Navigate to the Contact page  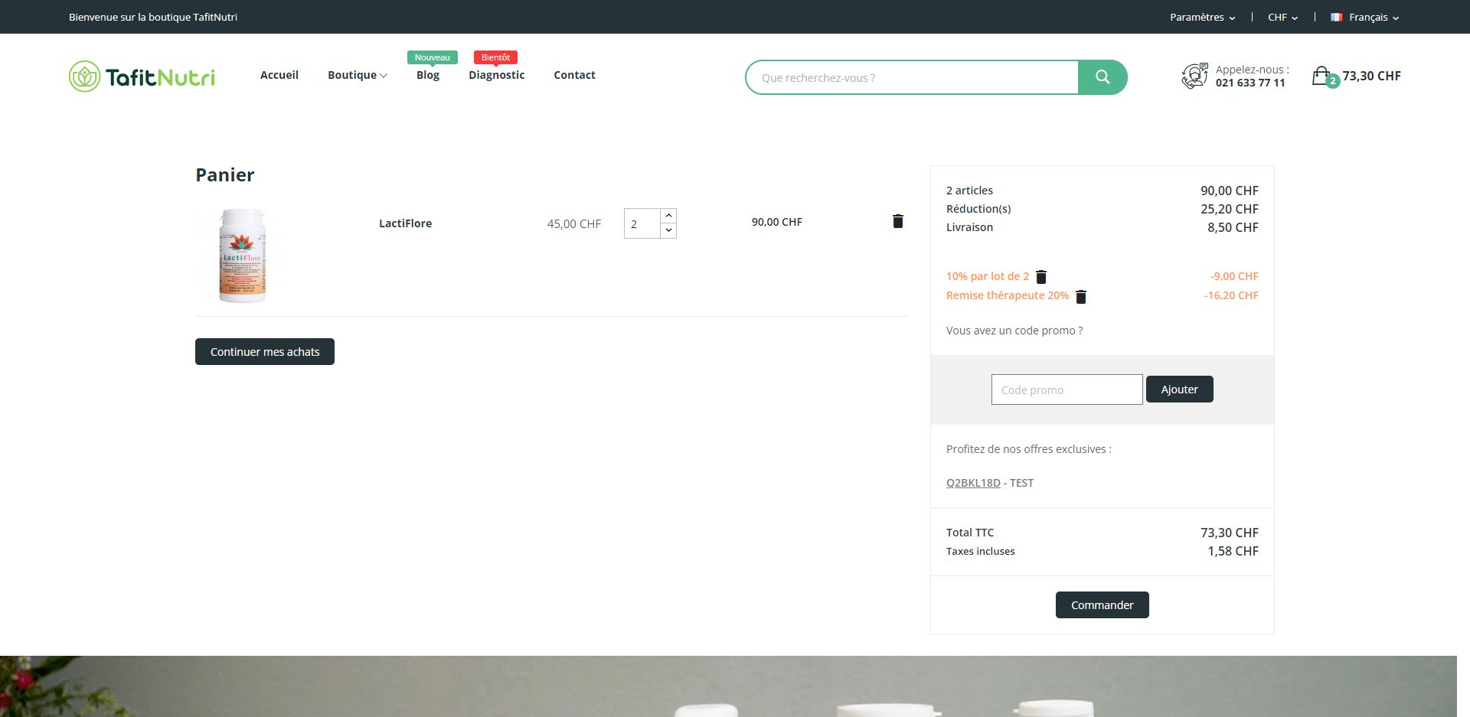click(574, 75)
